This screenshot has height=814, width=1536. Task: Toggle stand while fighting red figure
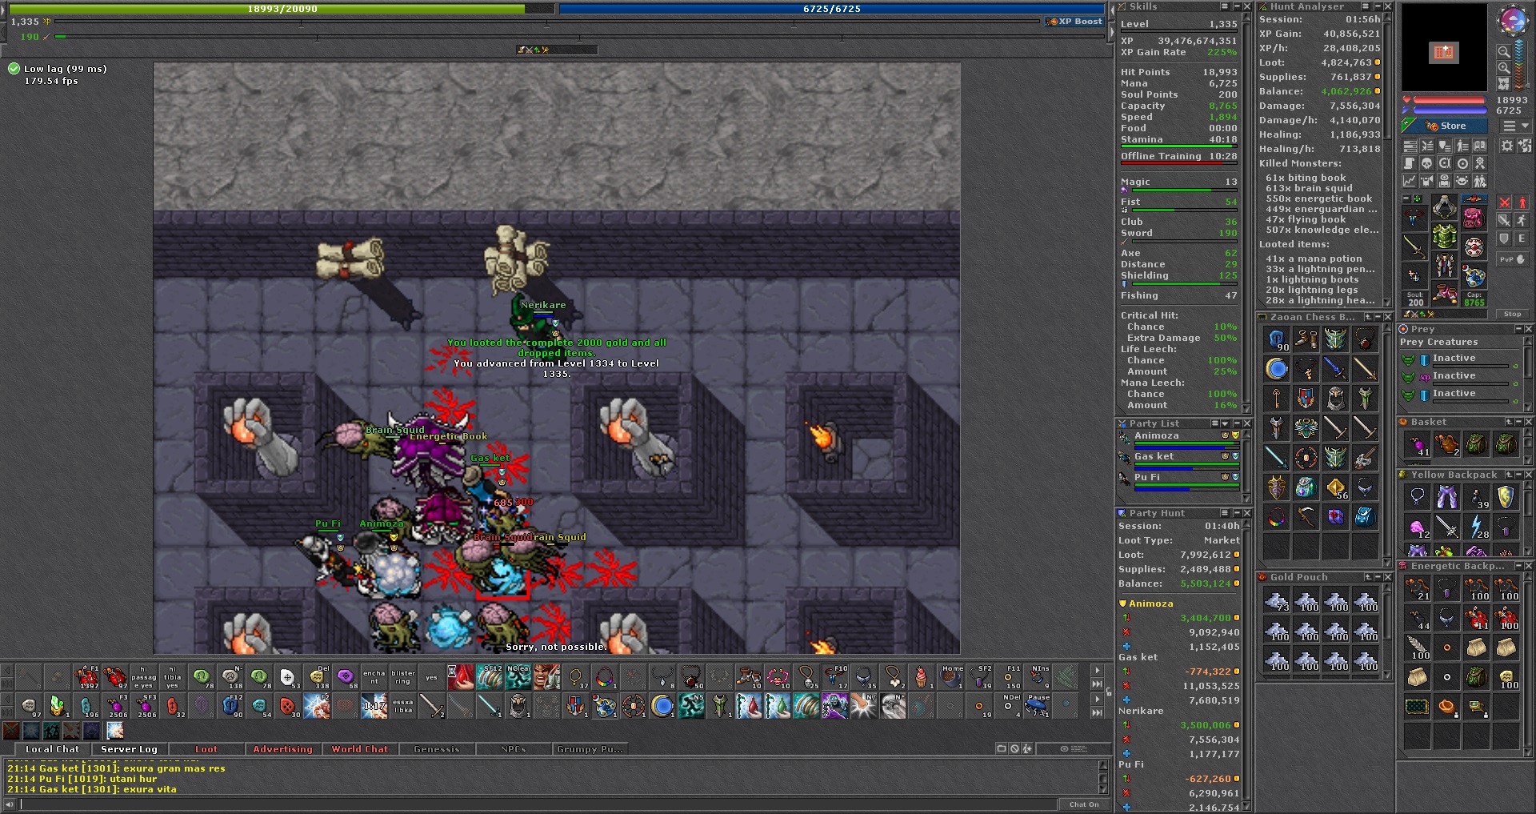pos(1522,202)
